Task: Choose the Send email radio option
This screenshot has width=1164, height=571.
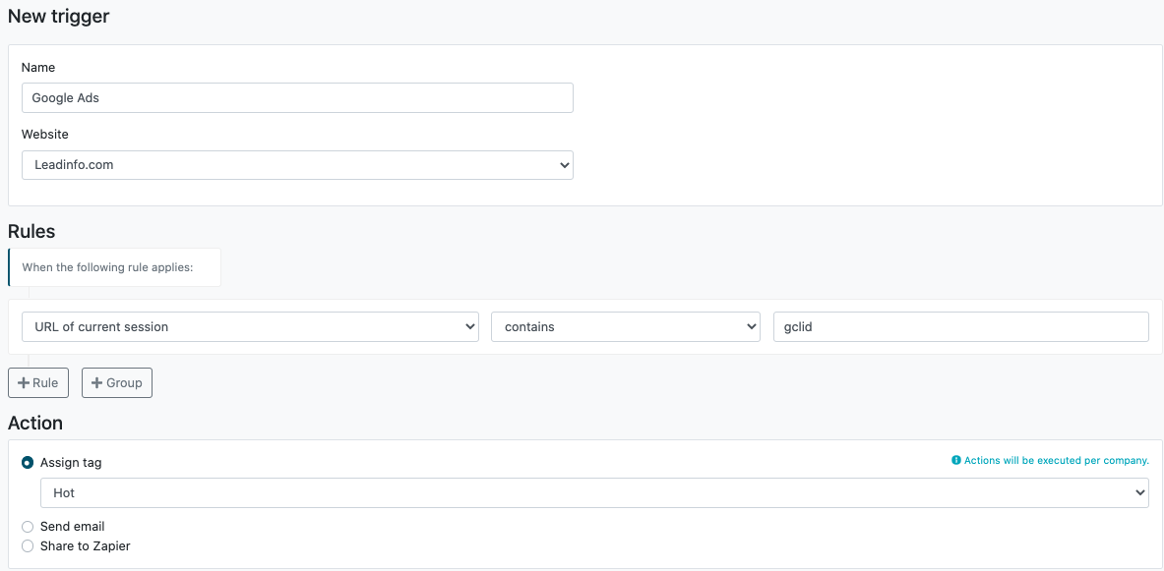Action: [x=28, y=527]
